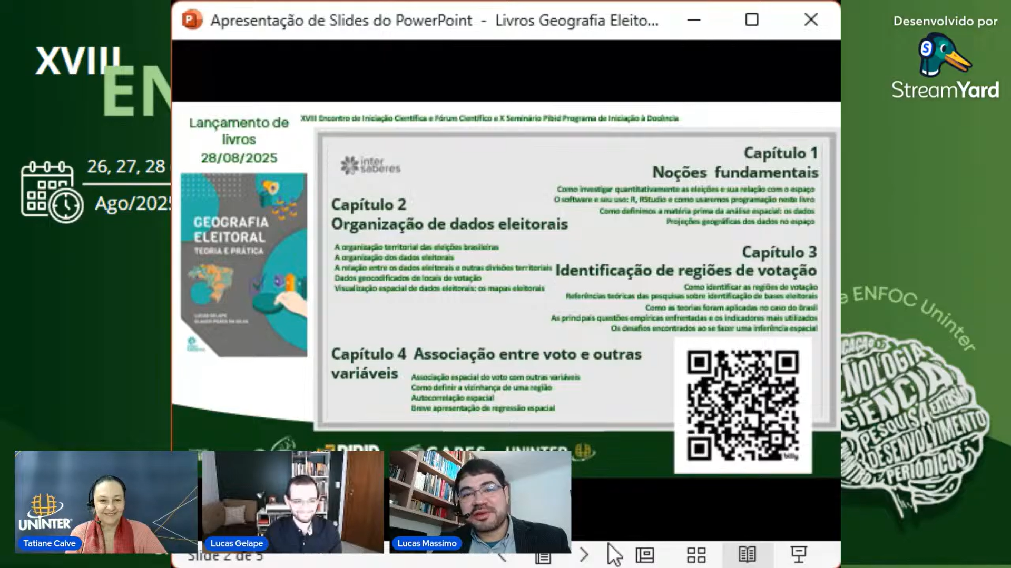The height and width of the screenshot is (568, 1011).
Task: Click the StreamYard duck logo
Action: tap(943, 55)
